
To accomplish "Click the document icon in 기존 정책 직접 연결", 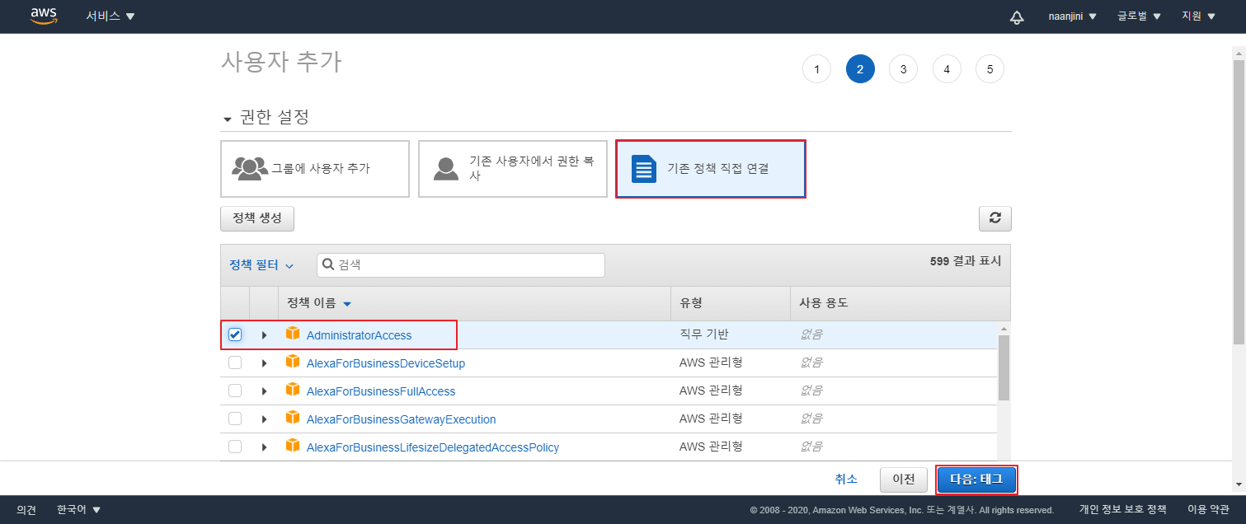I will coord(643,168).
